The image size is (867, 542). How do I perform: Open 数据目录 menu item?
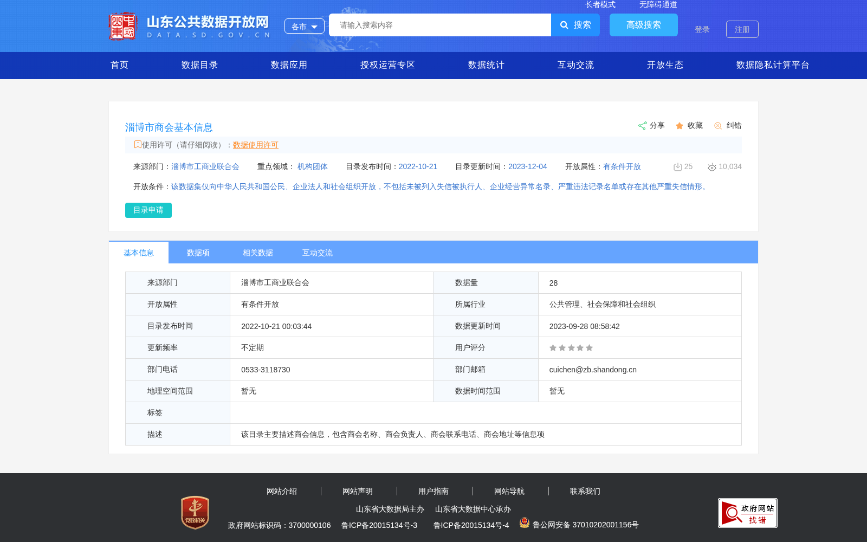(200, 65)
